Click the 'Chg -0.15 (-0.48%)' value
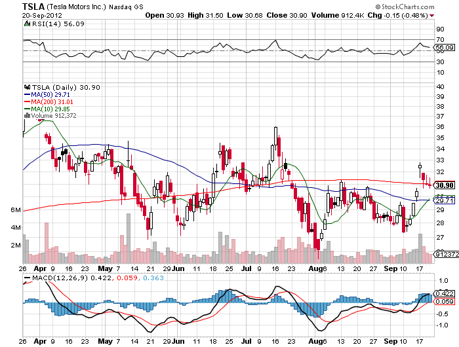The width and height of the screenshot is (459, 347). pos(398,16)
